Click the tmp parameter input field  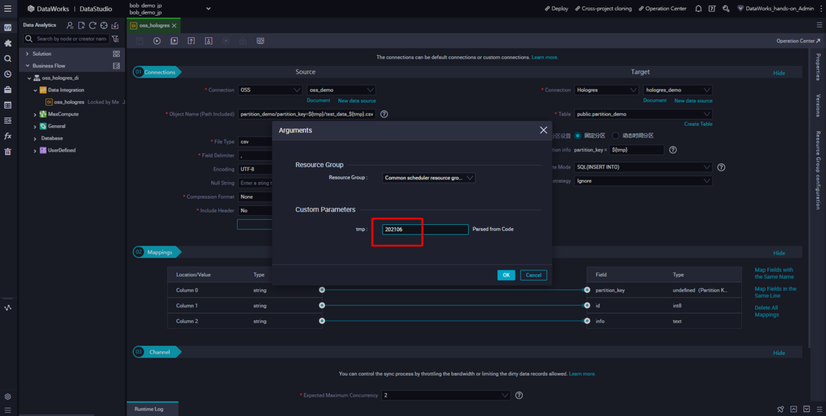pyautogui.click(x=425, y=230)
